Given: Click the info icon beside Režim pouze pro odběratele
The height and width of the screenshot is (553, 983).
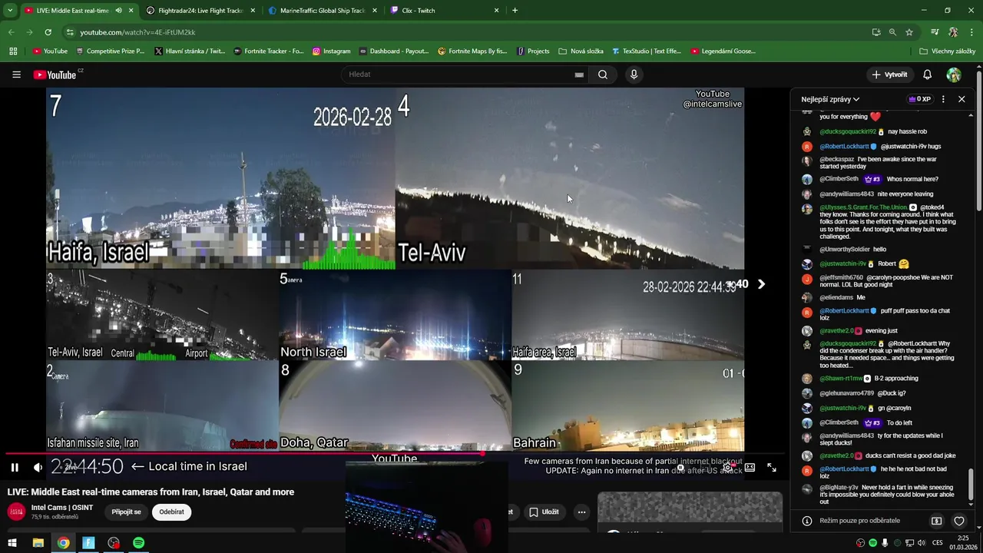Looking at the screenshot, I should coord(807,521).
